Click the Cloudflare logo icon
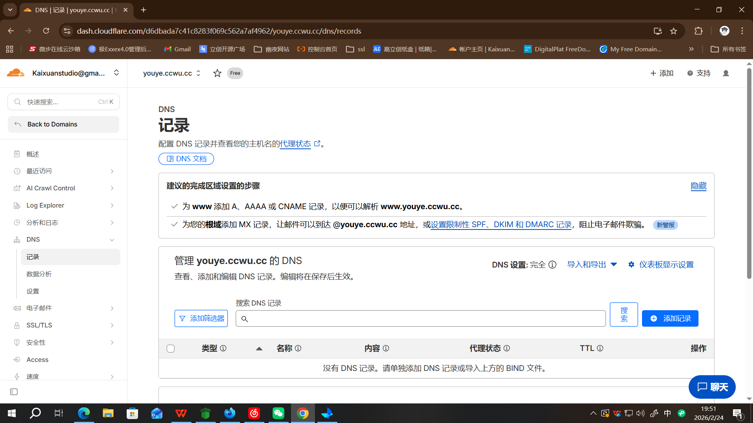753x423 pixels. [16, 73]
